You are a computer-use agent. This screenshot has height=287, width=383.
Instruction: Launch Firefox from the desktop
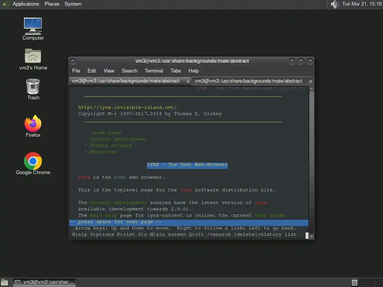pos(33,126)
